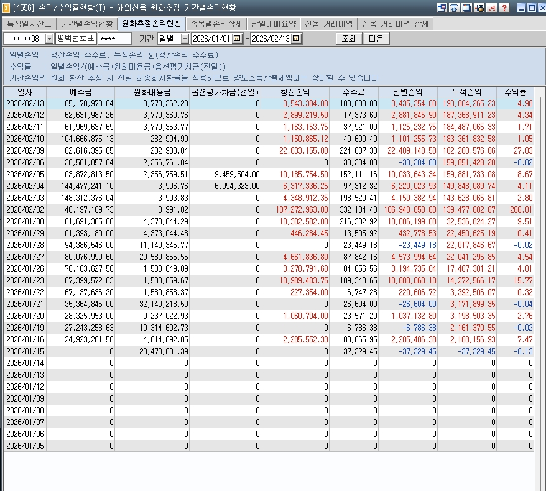
Task: Switch to 선옵 거래내역 상세 tab
Action: coord(395,24)
